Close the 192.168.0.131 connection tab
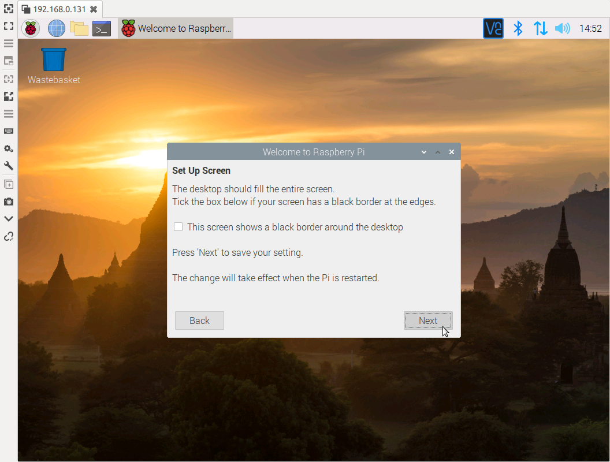 coord(94,9)
